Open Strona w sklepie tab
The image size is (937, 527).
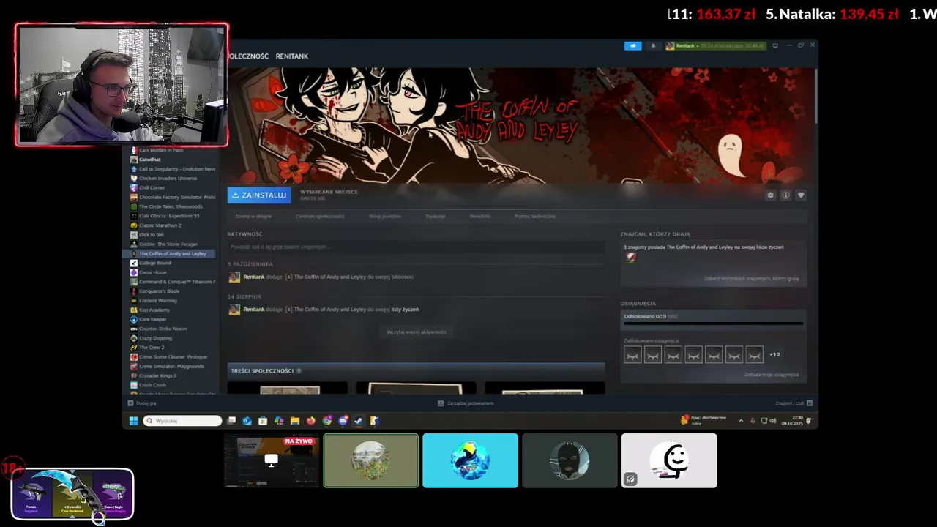click(253, 217)
